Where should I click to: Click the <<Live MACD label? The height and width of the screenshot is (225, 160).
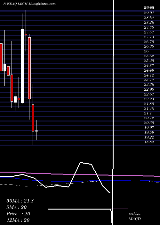(135, 217)
